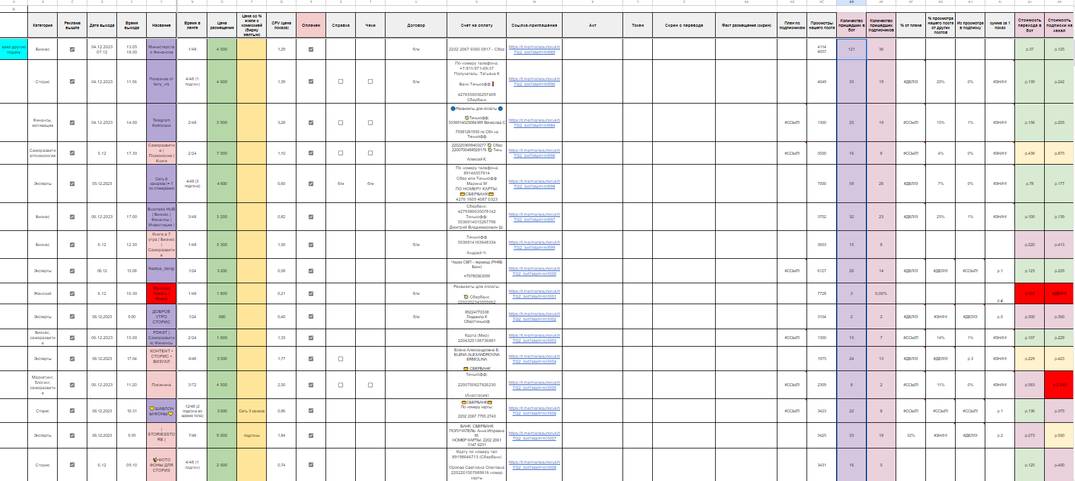
Task: Open the invite link in Telegram Кийосаки row
Action: [535, 123]
